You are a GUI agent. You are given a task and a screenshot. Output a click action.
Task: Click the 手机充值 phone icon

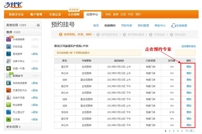pyautogui.click(x=8, y=46)
